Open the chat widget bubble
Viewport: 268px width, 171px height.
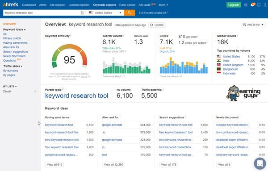(260, 163)
